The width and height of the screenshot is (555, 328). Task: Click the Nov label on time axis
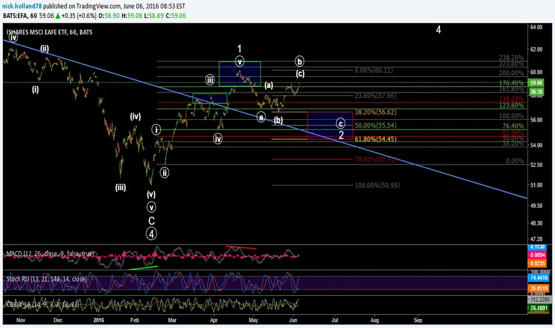[20, 320]
